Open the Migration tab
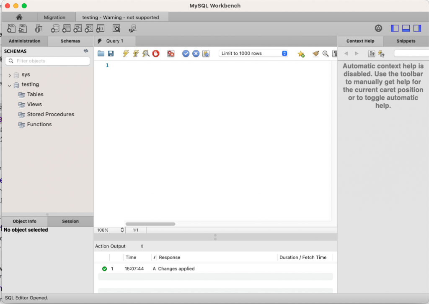429x304 pixels. [x=55, y=17]
